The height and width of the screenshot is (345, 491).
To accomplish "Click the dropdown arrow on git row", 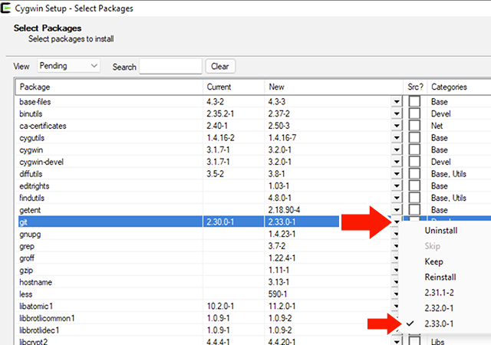I will 397,222.
